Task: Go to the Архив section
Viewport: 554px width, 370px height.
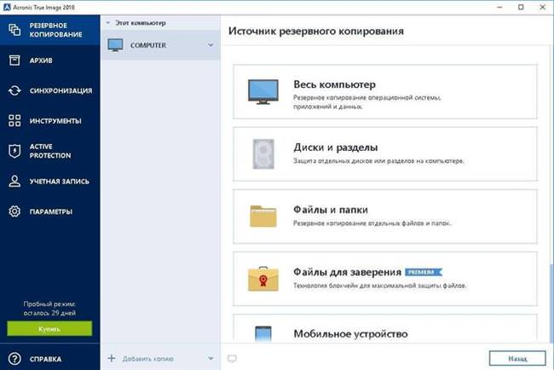Action: 49,61
